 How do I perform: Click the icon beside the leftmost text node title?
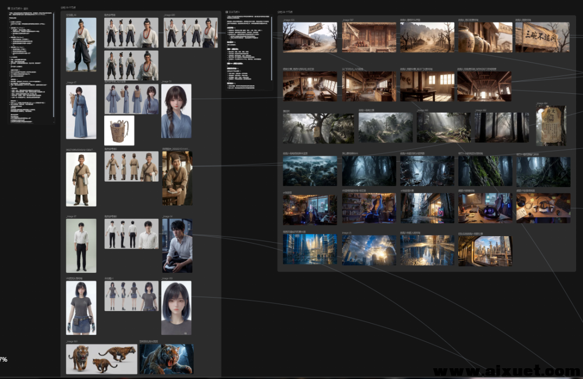pos(9,8)
